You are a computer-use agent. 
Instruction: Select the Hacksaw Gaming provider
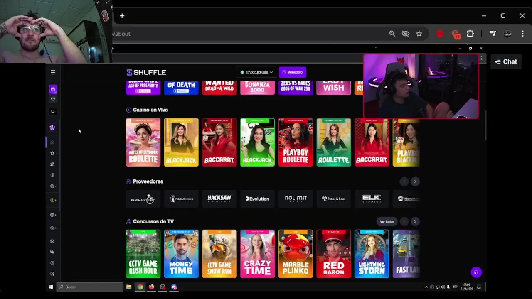[219, 199]
